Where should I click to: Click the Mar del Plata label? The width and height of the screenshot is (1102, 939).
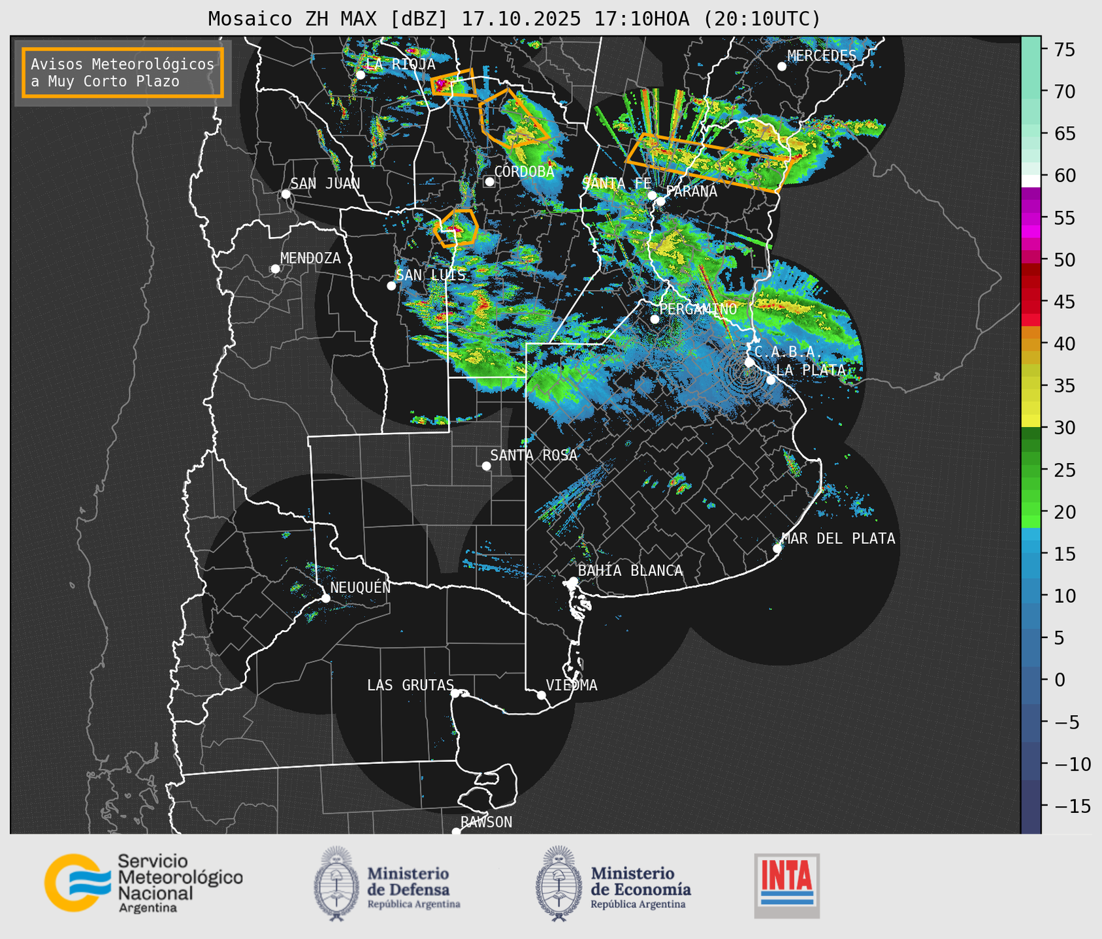[x=838, y=538]
